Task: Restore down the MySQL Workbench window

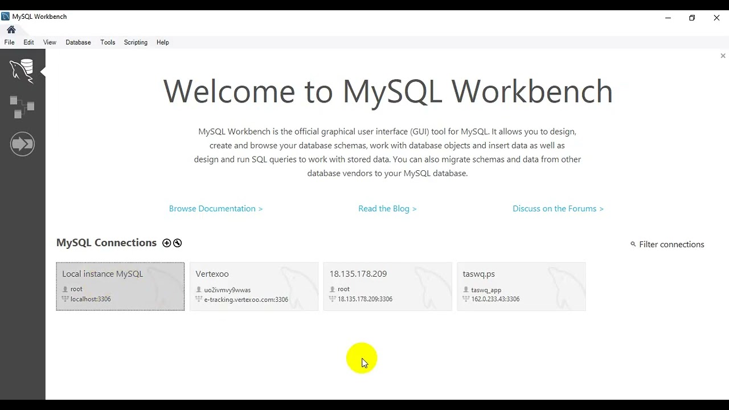Action: [x=692, y=18]
